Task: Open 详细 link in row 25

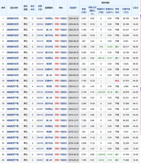Action: (57, 155)
